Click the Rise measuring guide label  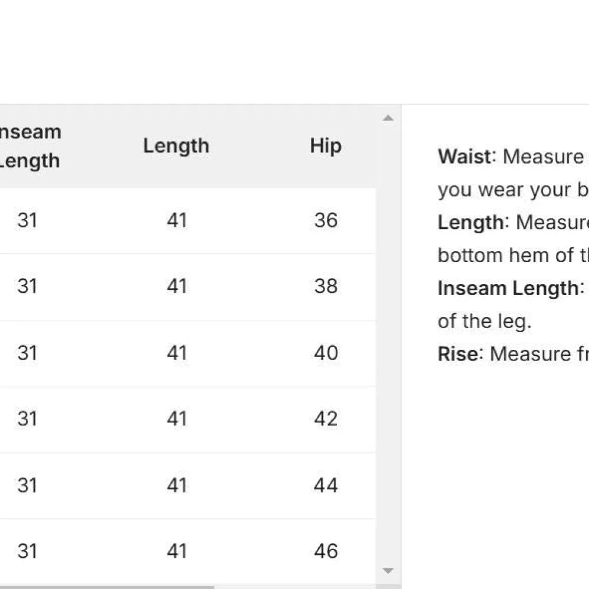pyautogui.click(x=457, y=354)
